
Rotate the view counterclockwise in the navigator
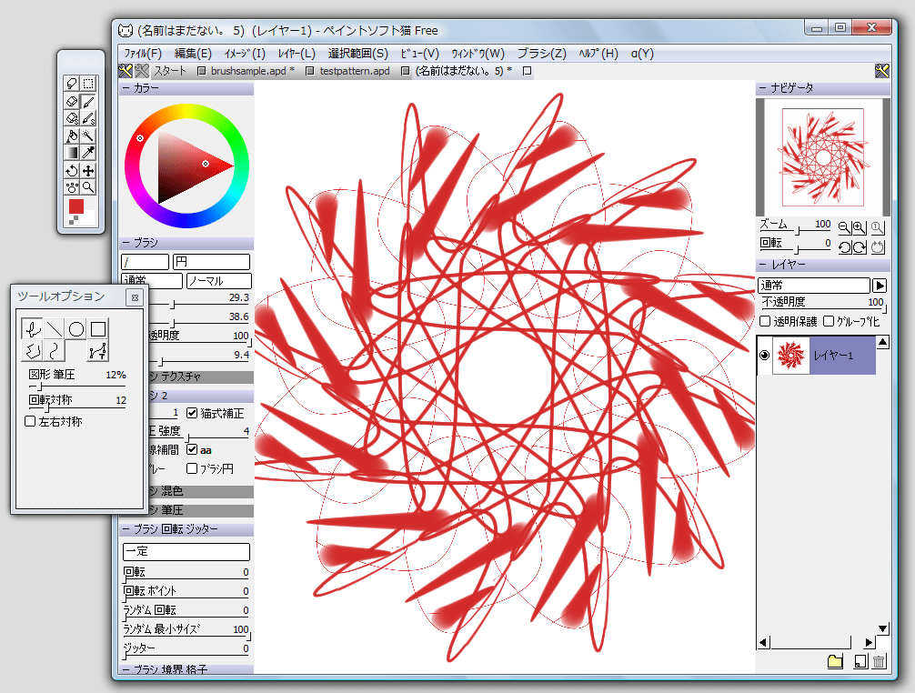pyautogui.click(x=844, y=247)
